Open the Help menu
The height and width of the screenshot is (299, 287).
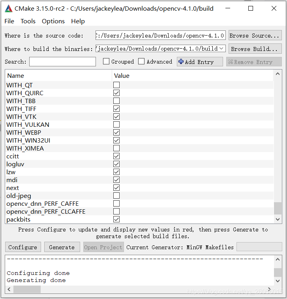pos(78,21)
